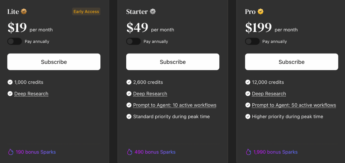Click the flame icon beside 1,990 bonus Sparks
The height and width of the screenshot is (163, 345).
(248, 152)
